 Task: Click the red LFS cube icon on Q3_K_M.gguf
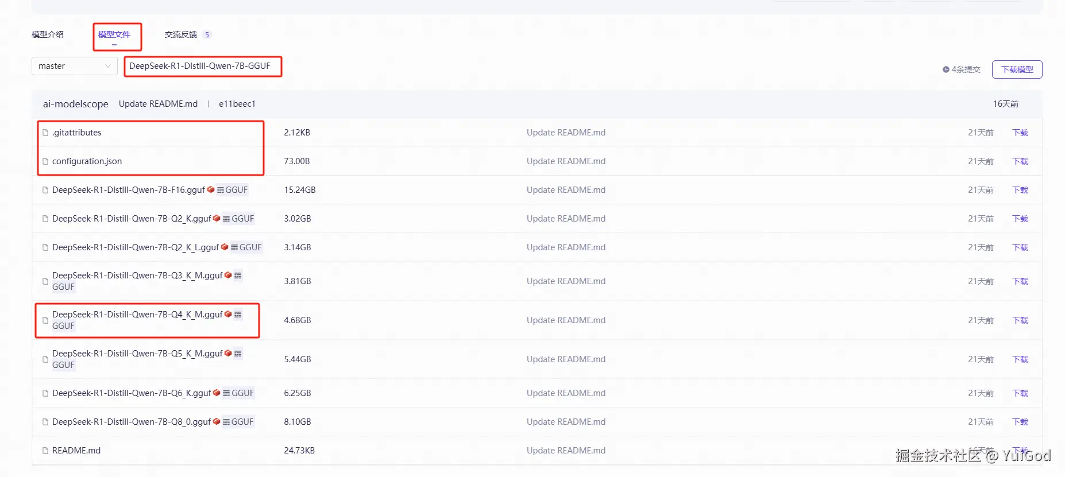[x=228, y=275]
